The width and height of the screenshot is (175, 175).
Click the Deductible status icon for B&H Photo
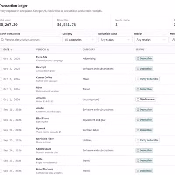coord(138,120)
